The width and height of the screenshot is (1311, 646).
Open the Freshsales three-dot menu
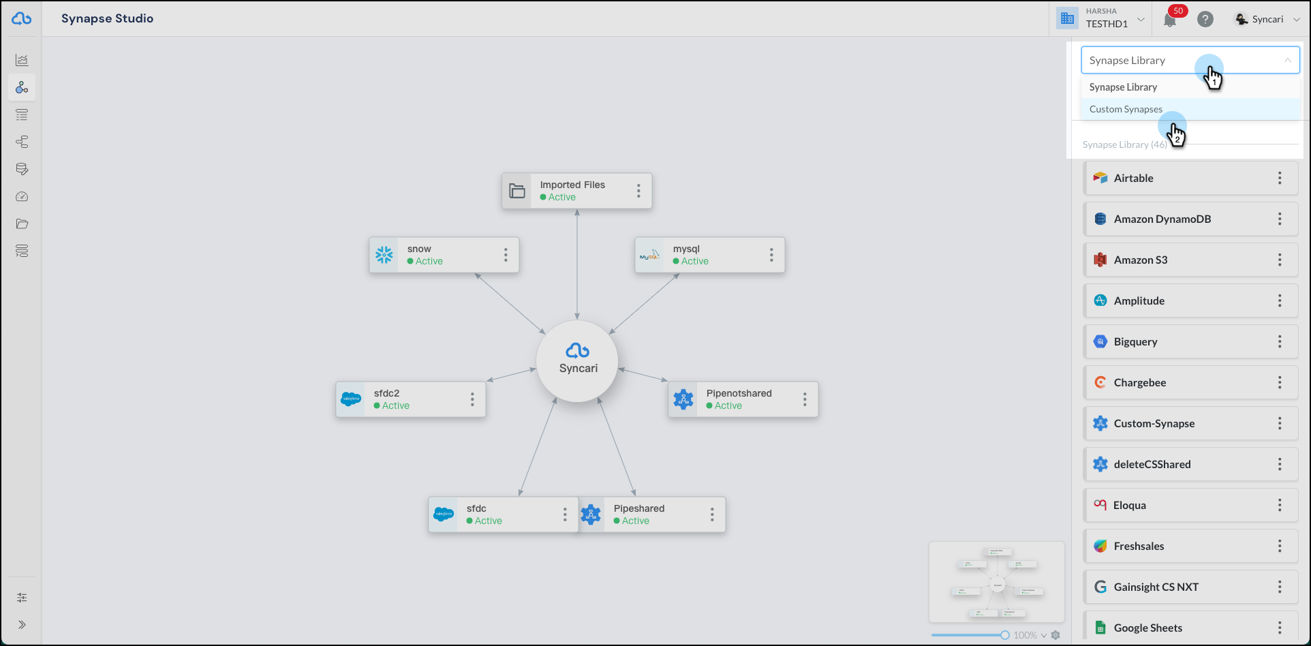(1280, 546)
